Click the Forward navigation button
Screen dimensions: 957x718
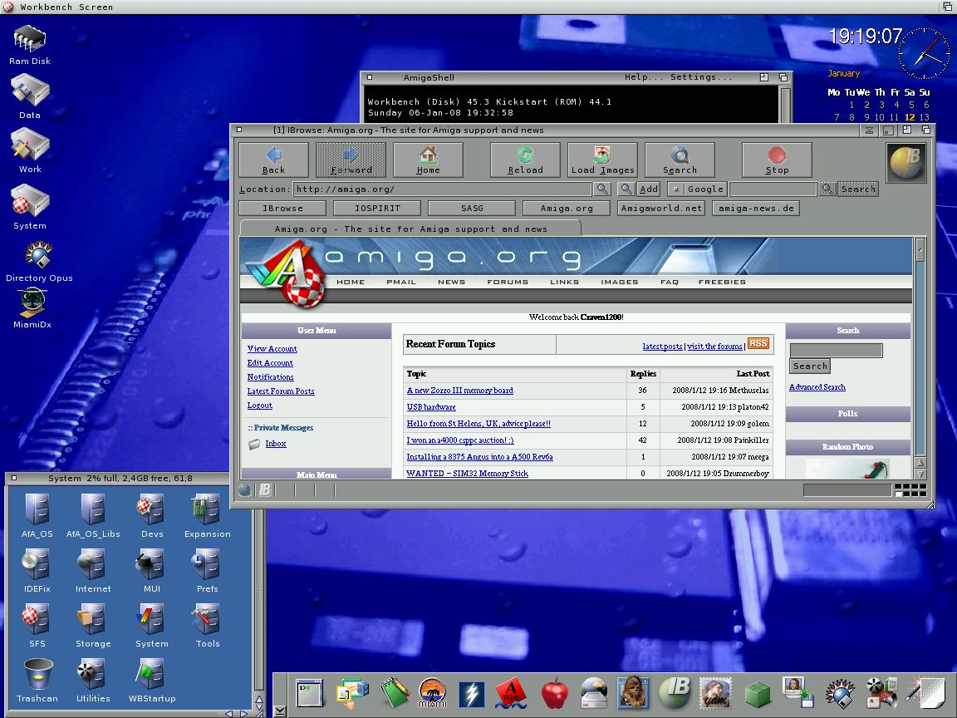(351, 160)
